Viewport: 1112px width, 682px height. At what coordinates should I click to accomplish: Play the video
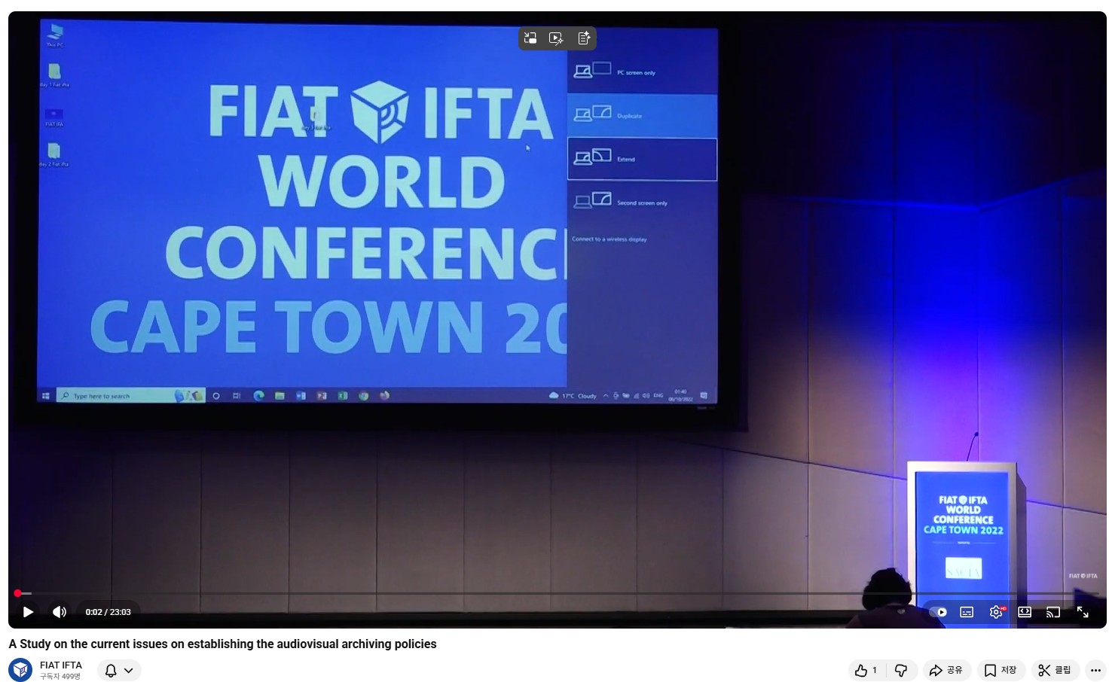pos(28,612)
